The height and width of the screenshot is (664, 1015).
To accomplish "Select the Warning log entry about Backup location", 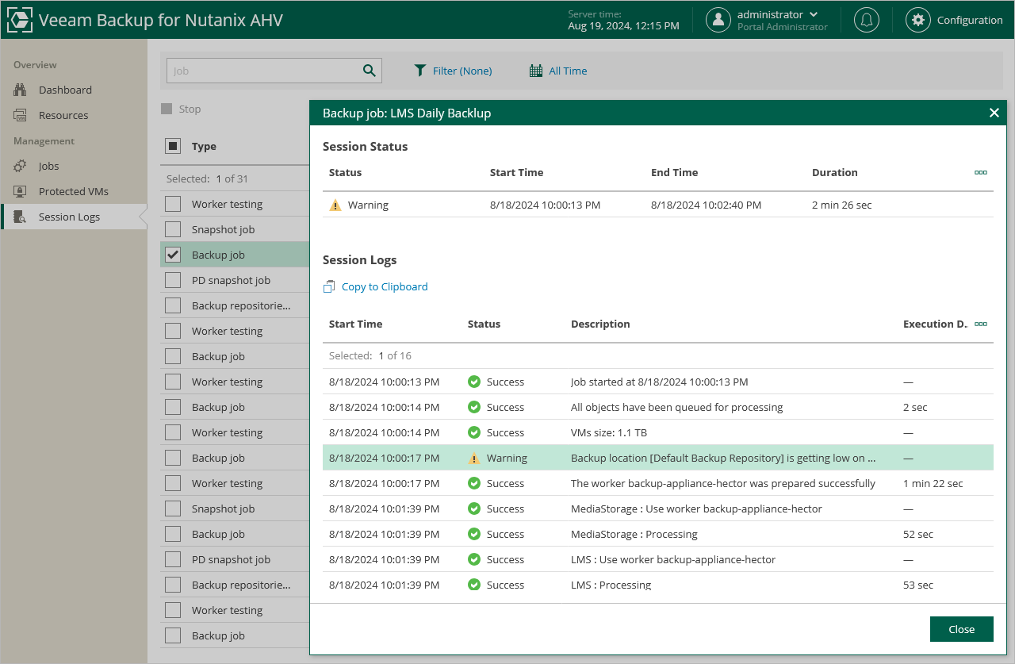I will pos(722,458).
